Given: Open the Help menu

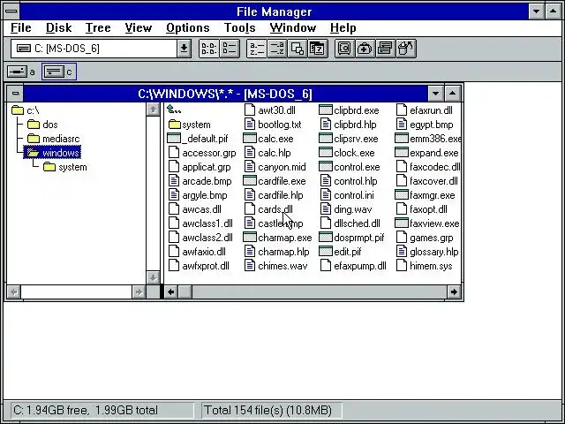Looking at the screenshot, I should tap(343, 27).
